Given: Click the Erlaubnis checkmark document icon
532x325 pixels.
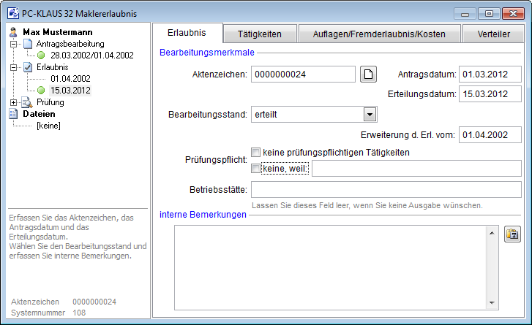Looking at the screenshot, I should [26, 67].
